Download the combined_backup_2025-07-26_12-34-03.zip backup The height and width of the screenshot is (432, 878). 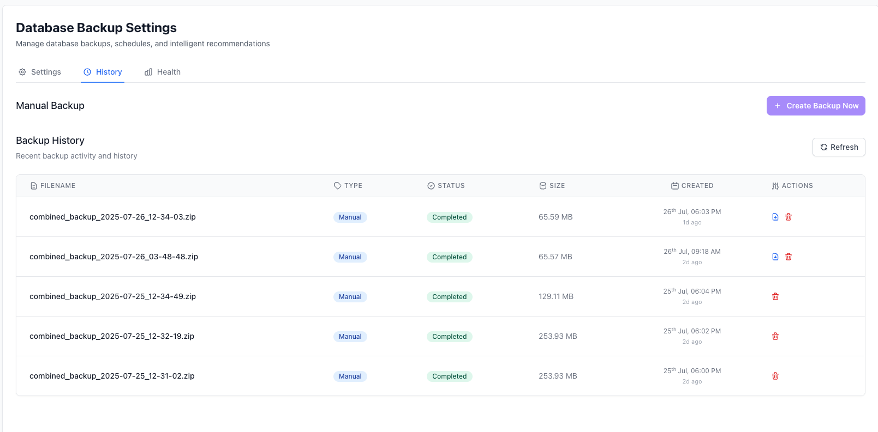775,217
